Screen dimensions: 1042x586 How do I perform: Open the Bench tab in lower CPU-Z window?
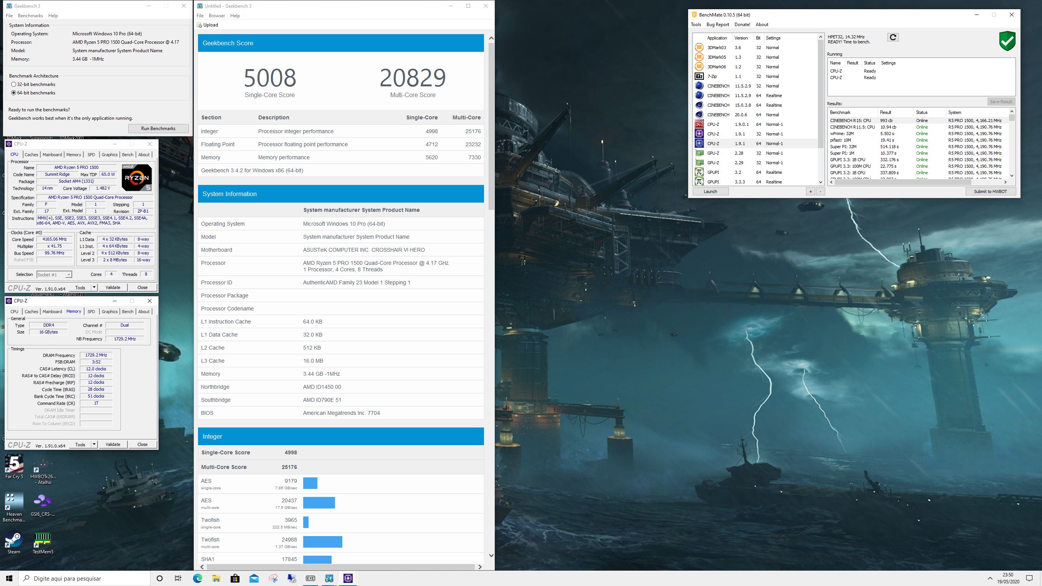[127, 311]
